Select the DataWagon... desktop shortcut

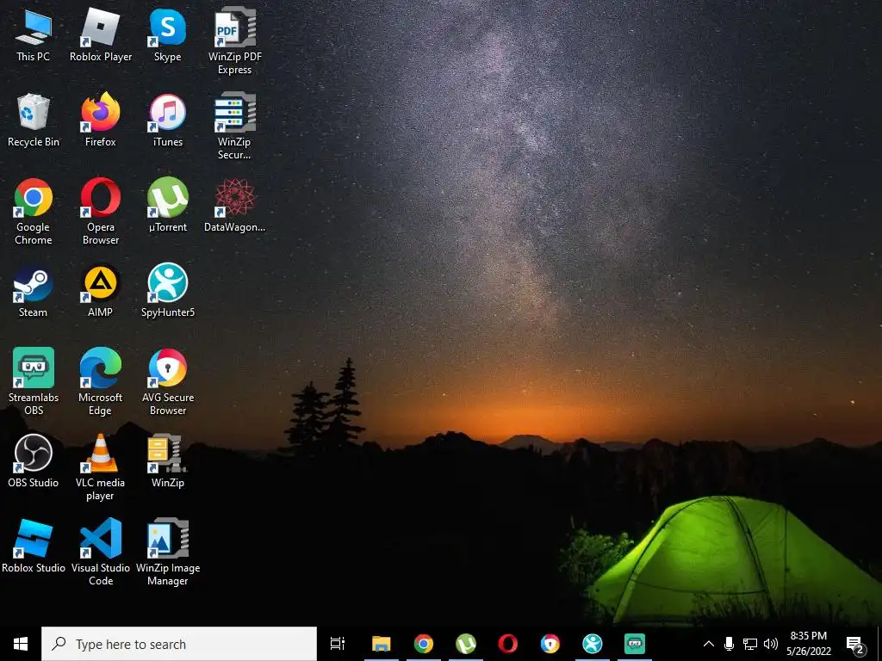click(x=234, y=205)
